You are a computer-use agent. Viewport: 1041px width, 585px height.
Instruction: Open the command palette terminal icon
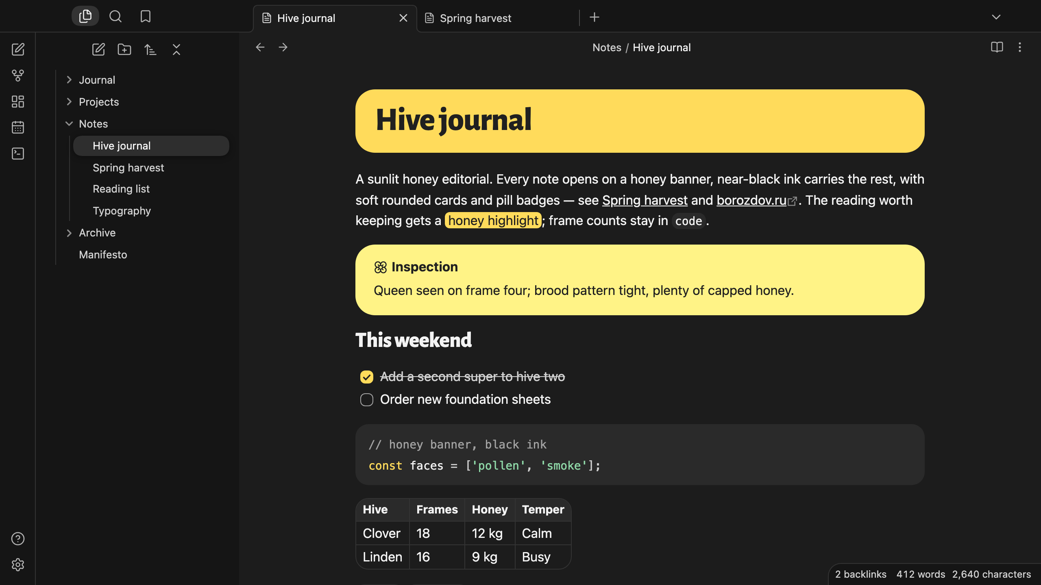(x=18, y=154)
